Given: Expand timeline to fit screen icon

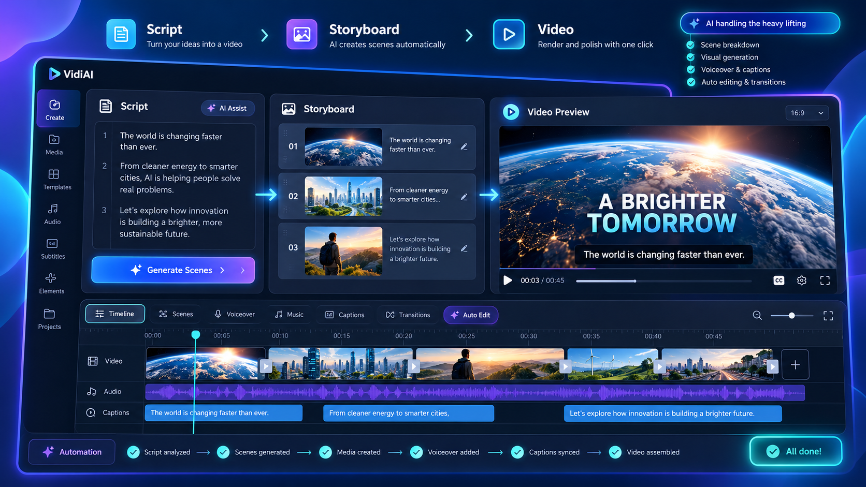Looking at the screenshot, I should tap(828, 316).
